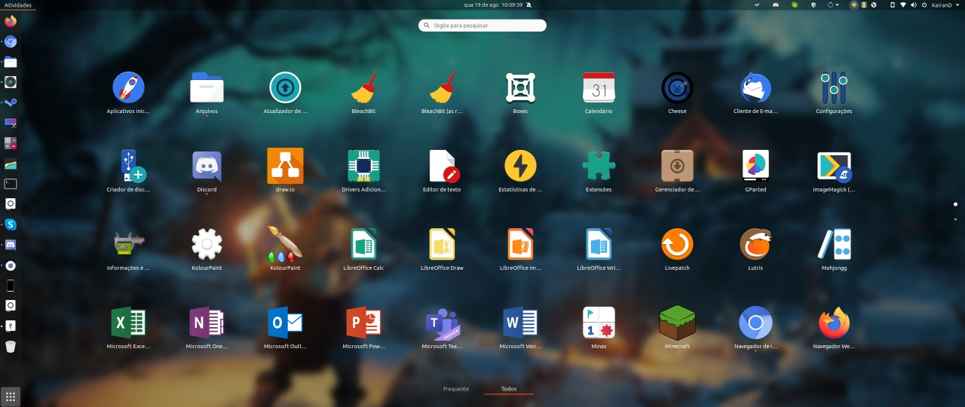
Task: Open Microsoft OneNote
Action: click(x=207, y=323)
